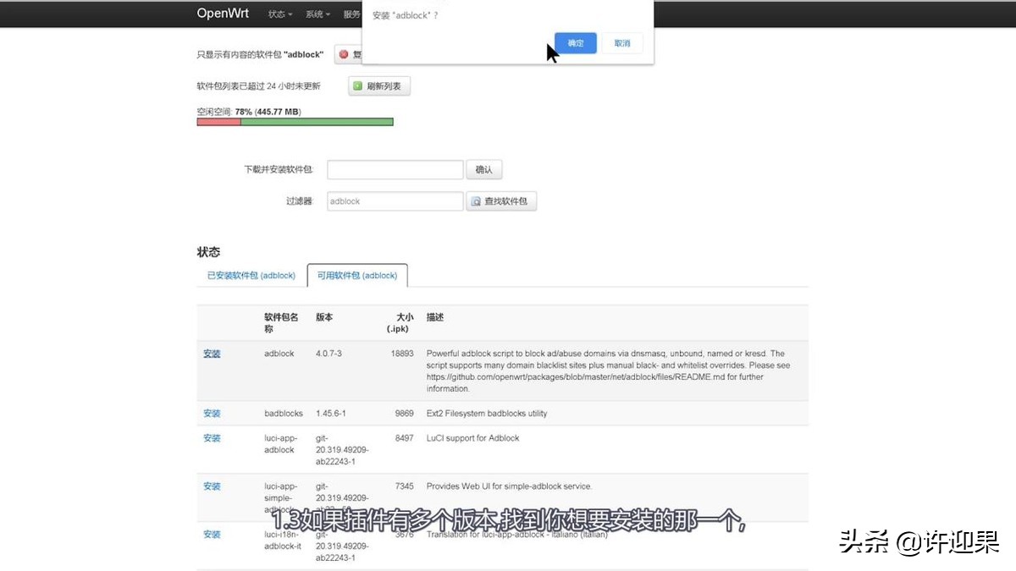Install the luci-app-adblock package
The height and width of the screenshot is (571, 1016).
(211, 437)
